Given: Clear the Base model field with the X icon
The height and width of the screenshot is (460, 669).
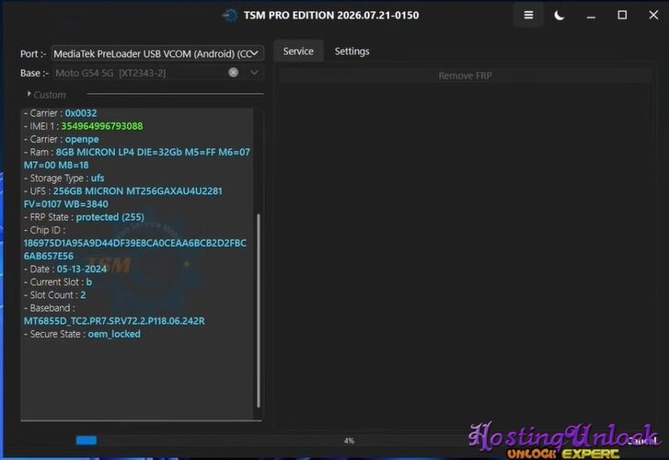Looking at the screenshot, I should 233,73.
